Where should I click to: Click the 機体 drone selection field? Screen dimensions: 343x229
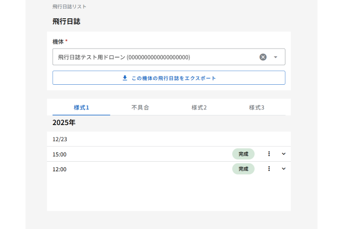click(x=155, y=57)
